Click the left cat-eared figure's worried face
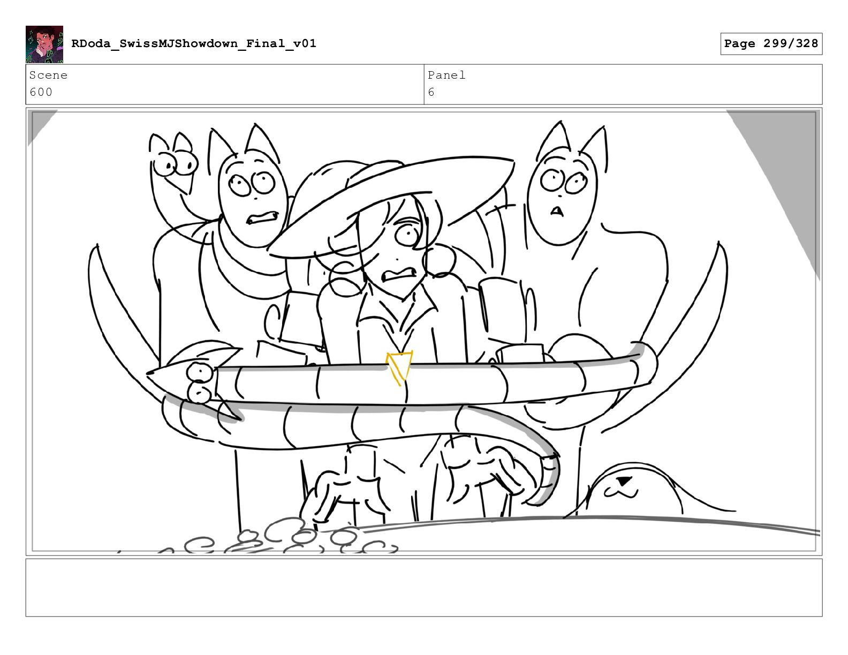Viewport: 848px width, 655px height. (x=253, y=200)
